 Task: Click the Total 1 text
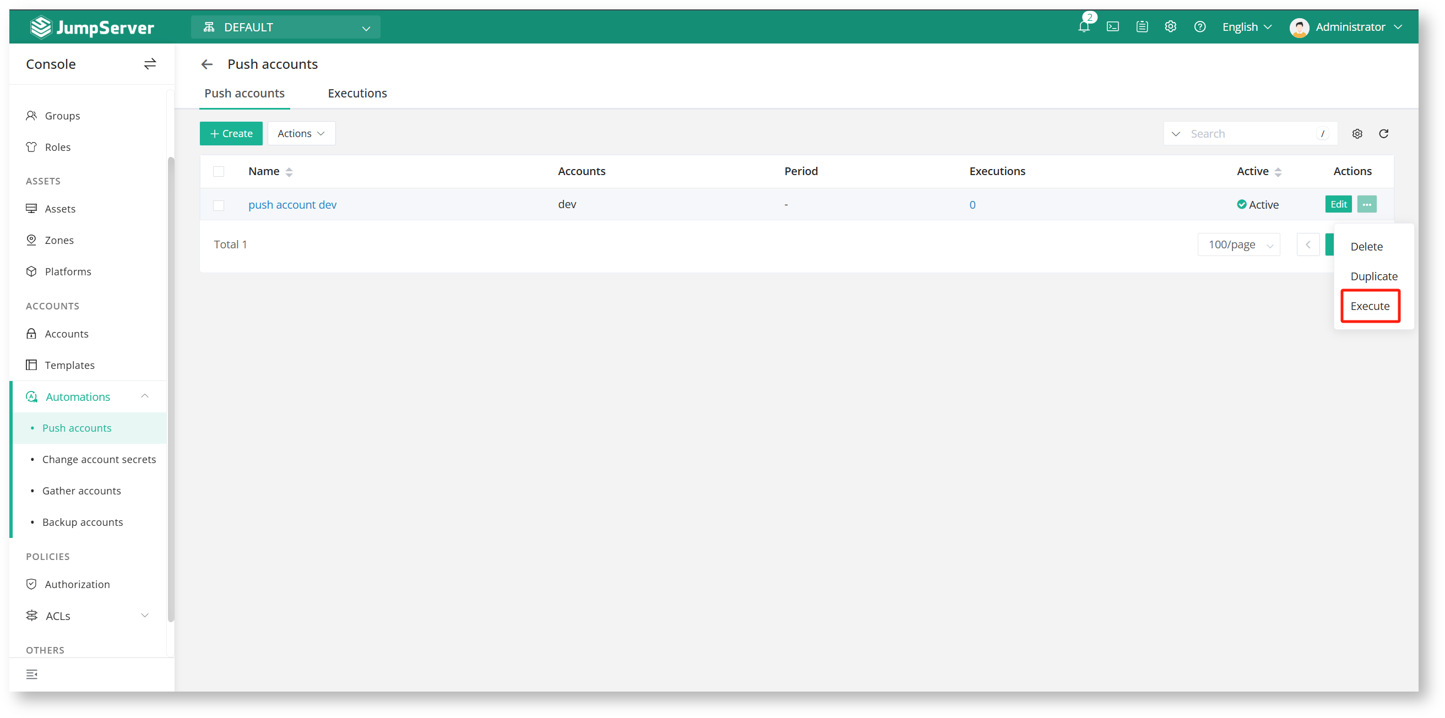230,244
